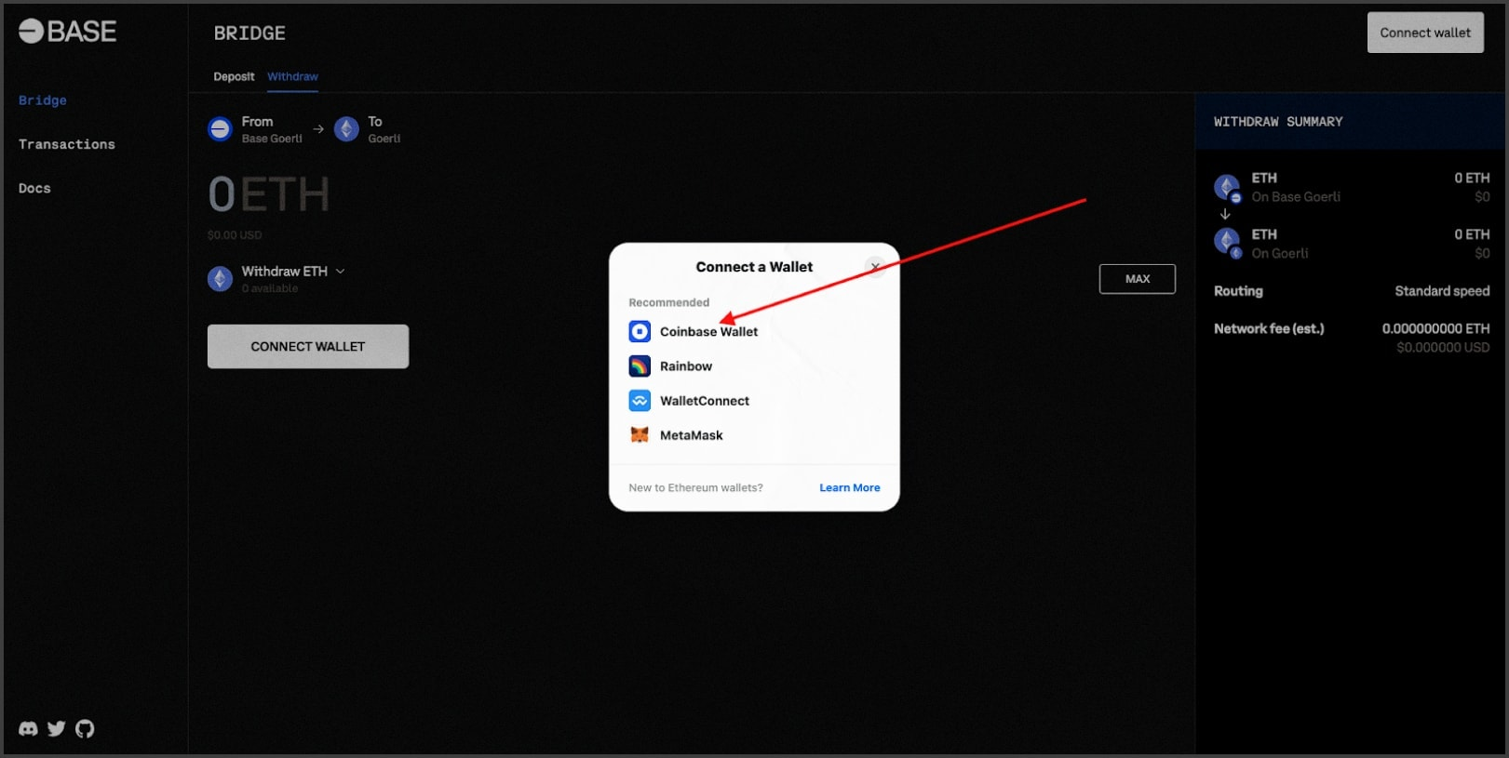Click the WITHDRAW SUMMARY heading
Viewport: 1509px width, 758px height.
click(x=1278, y=122)
